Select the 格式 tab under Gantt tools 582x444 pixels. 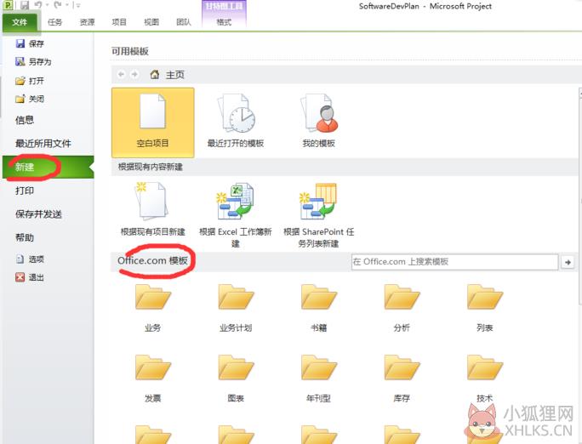click(224, 22)
